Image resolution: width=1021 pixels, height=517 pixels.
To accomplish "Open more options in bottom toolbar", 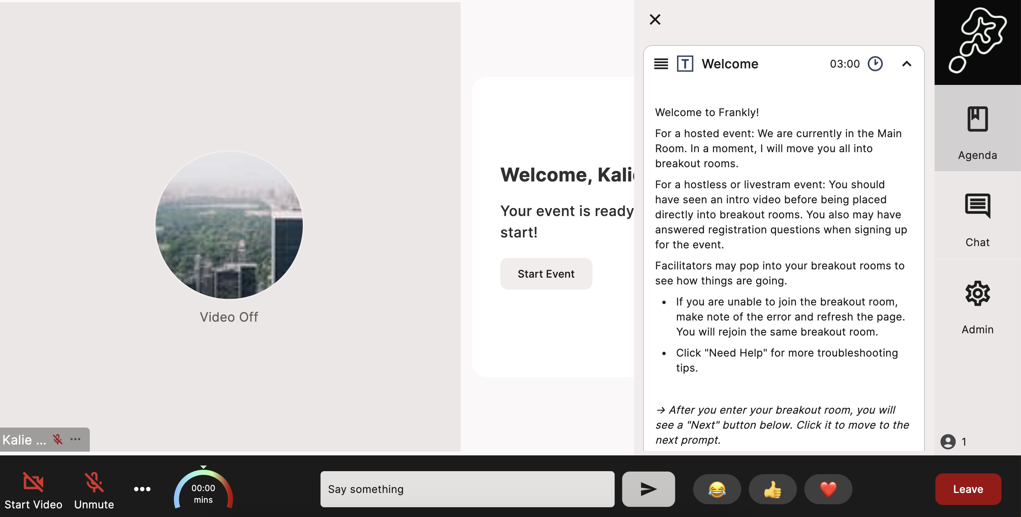I will [142, 489].
